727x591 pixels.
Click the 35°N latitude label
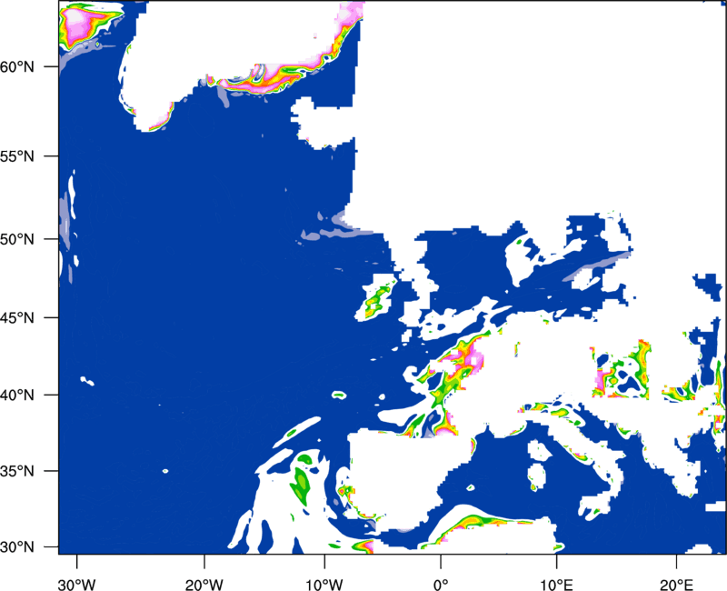pos(17,471)
